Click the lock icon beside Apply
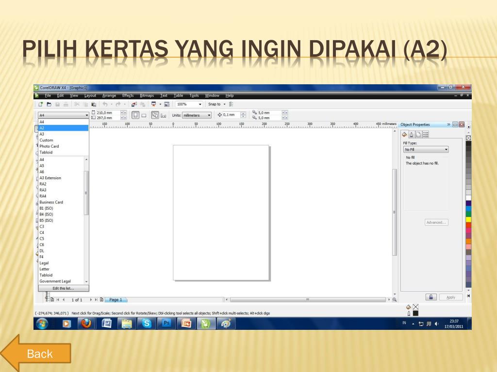The image size is (497, 372). point(431,297)
